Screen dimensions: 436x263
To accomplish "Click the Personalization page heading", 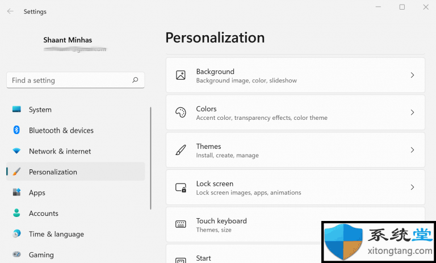I will pos(215,37).
